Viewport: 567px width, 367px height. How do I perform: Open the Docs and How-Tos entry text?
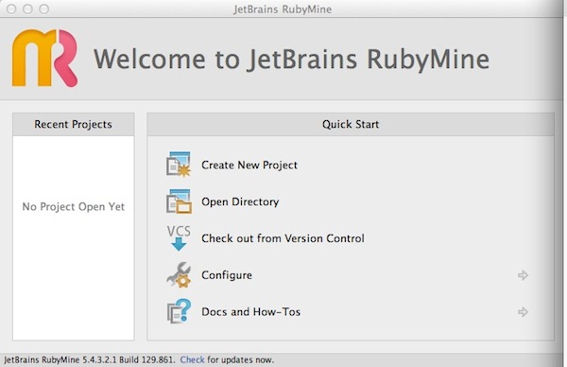(x=251, y=311)
